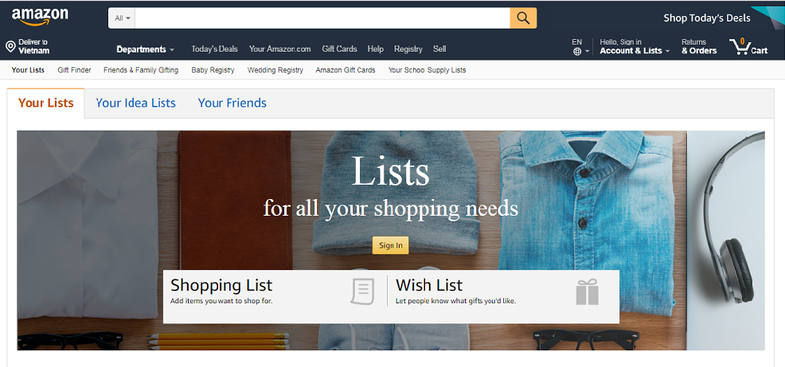Click the globe language icon
The width and height of the screenshot is (785, 367).
click(577, 51)
